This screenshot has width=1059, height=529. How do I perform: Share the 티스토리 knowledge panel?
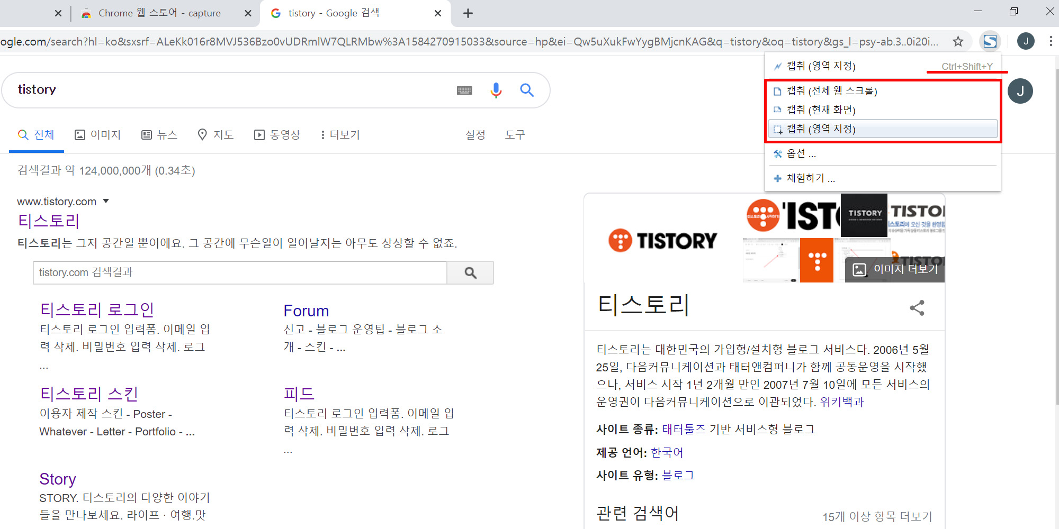tap(917, 308)
